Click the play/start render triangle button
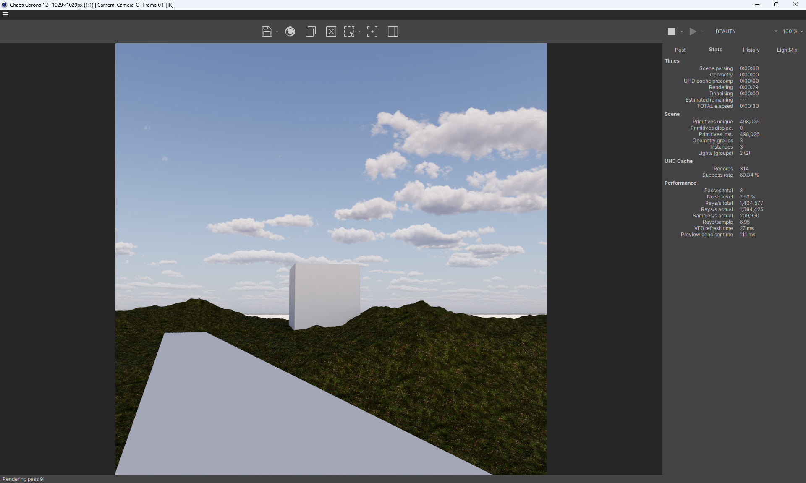Viewport: 806px width, 483px height. pyautogui.click(x=693, y=31)
